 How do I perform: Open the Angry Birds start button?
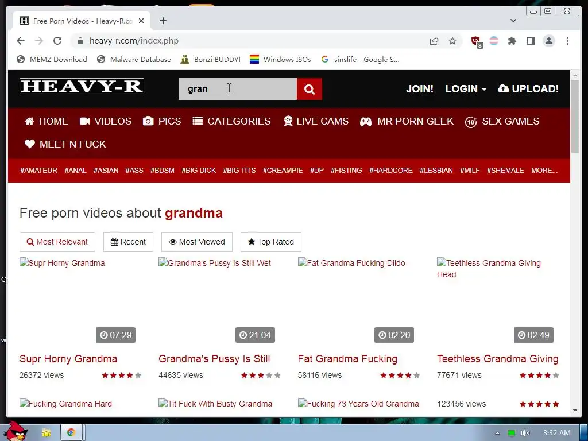[x=16, y=431]
